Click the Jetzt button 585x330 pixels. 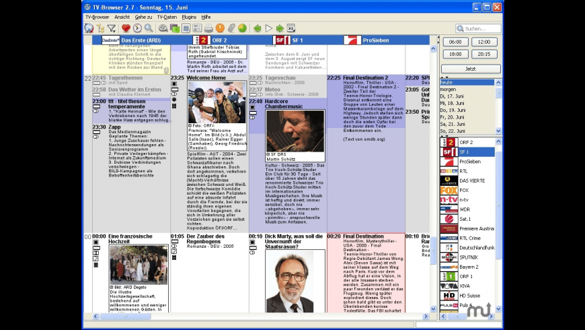tap(471, 69)
